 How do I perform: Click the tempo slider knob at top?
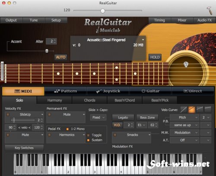click(x=103, y=11)
